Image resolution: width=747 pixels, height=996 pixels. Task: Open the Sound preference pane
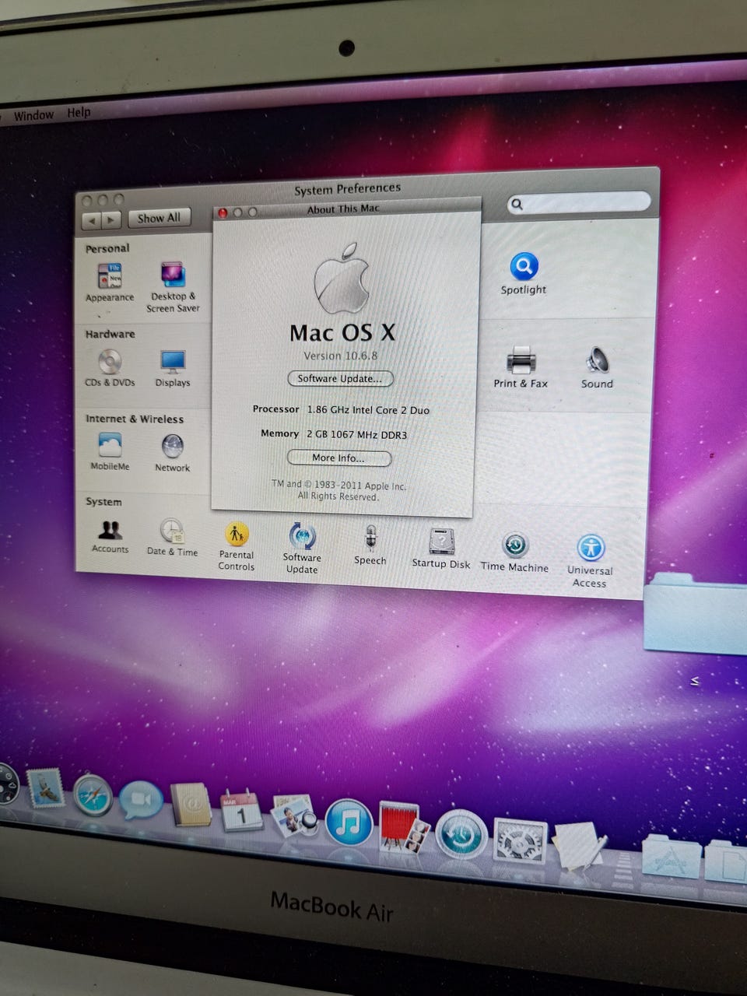tap(597, 362)
